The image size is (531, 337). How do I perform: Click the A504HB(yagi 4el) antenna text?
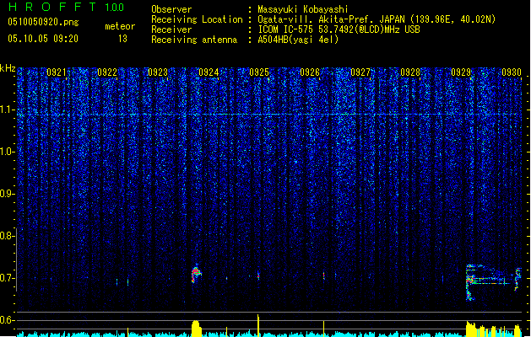(298, 40)
